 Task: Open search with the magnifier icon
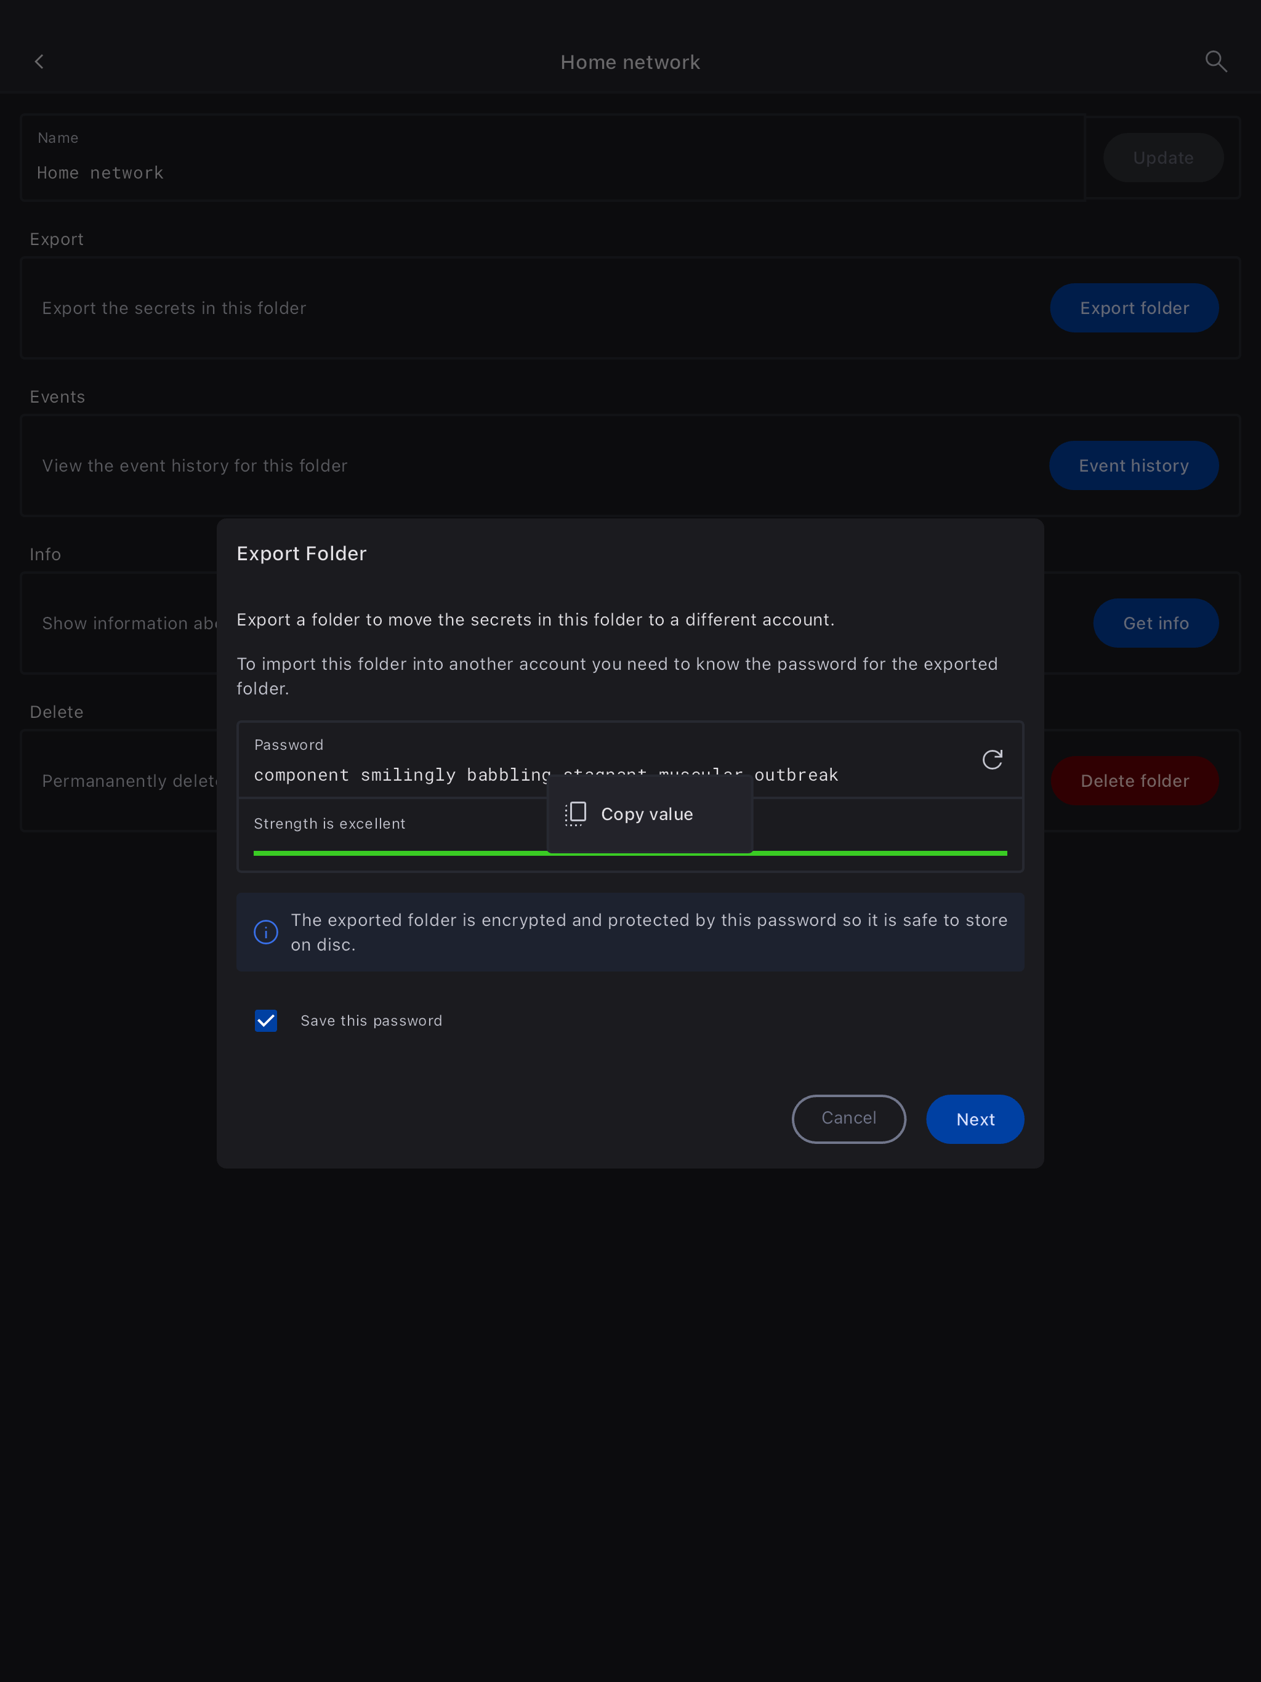1215,62
